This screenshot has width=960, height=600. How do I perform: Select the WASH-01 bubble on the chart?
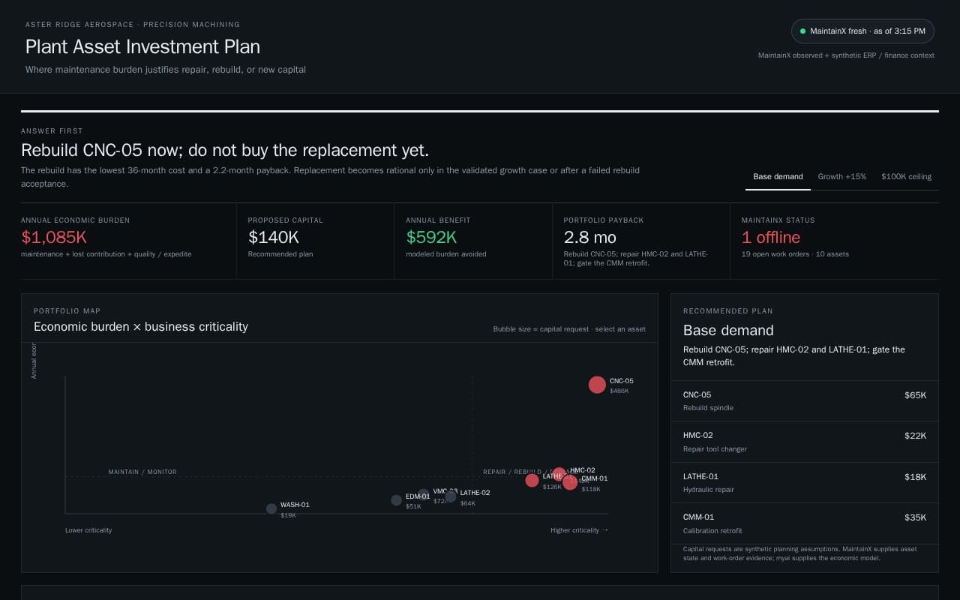click(271, 508)
